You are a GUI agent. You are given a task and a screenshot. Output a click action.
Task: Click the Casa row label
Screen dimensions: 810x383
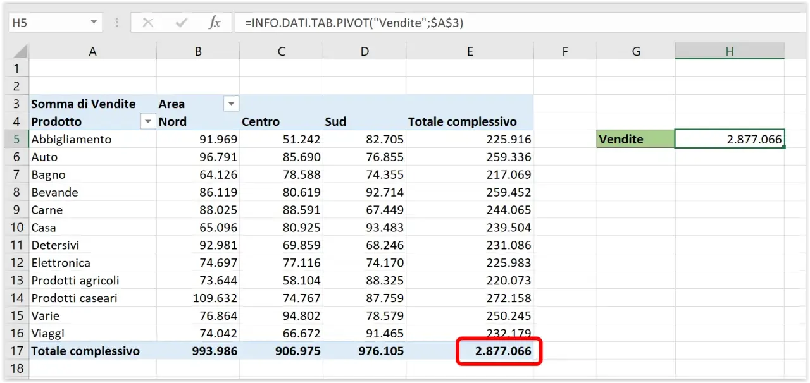point(44,228)
